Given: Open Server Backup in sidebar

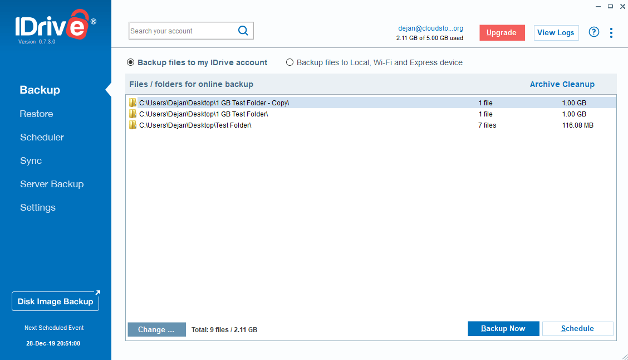Looking at the screenshot, I should (x=52, y=184).
